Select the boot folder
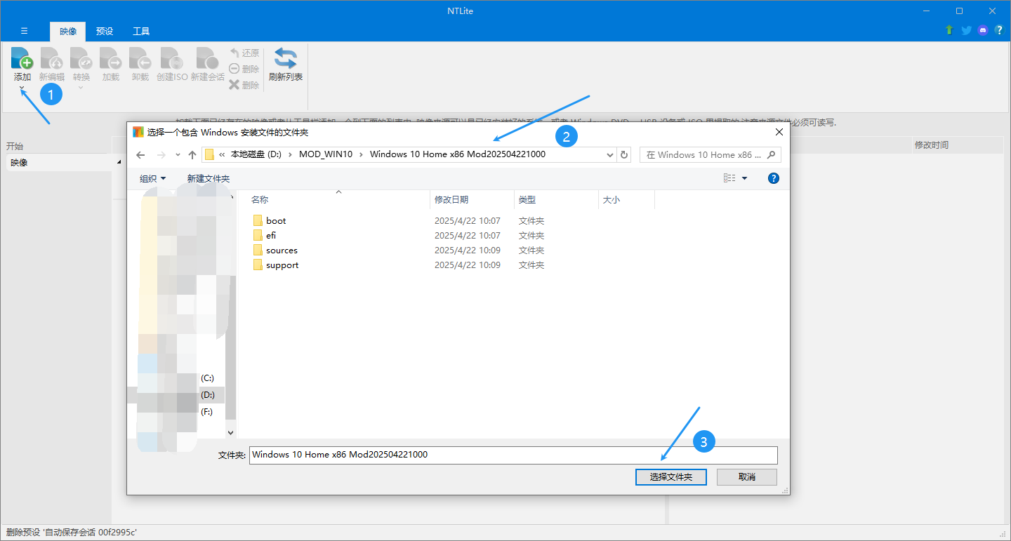Viewport: 1011px width, 541px height. (276, 220)
